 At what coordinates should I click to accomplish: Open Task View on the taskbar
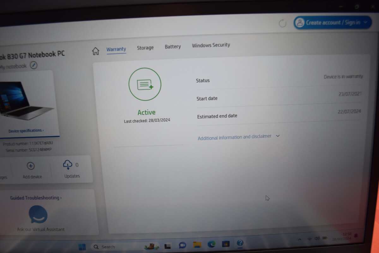[x=168, y=246]
